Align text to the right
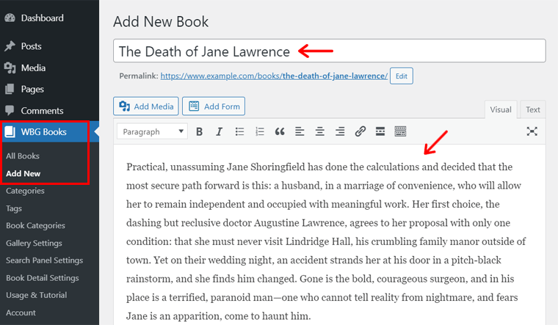 click(339, 132)
